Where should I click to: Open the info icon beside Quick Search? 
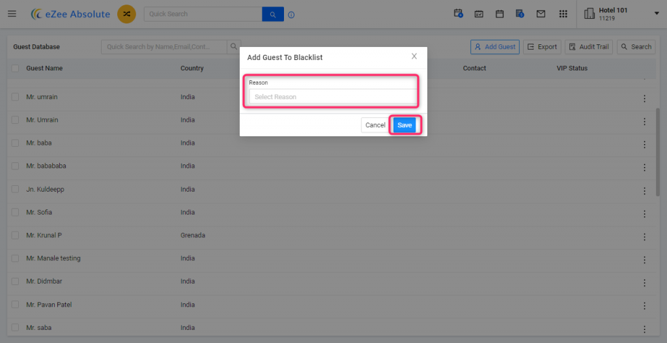[x=291, y=15]
